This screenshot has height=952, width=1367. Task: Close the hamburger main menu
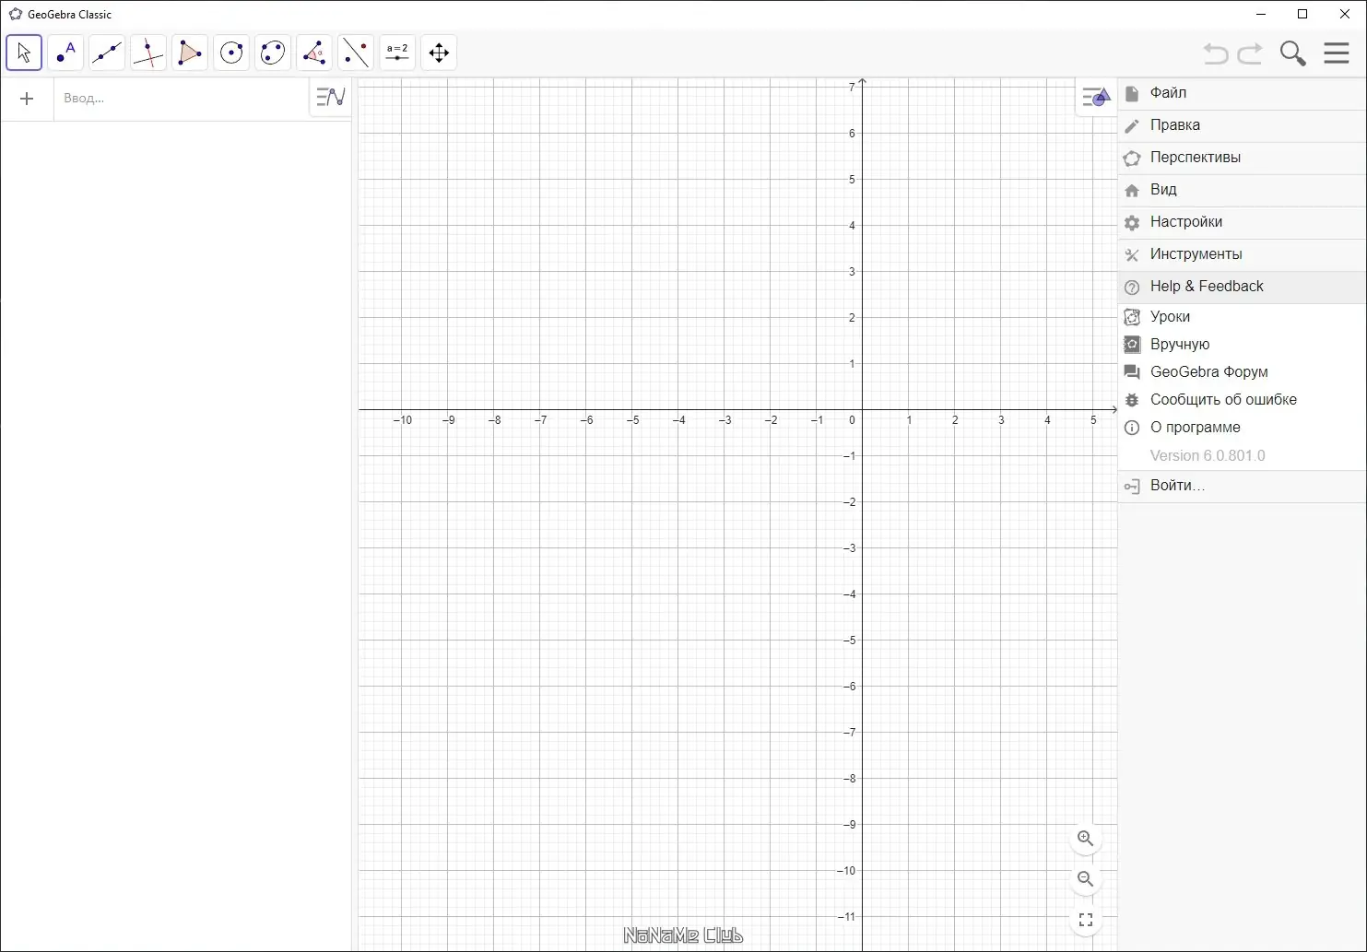tap(1337, 53)
